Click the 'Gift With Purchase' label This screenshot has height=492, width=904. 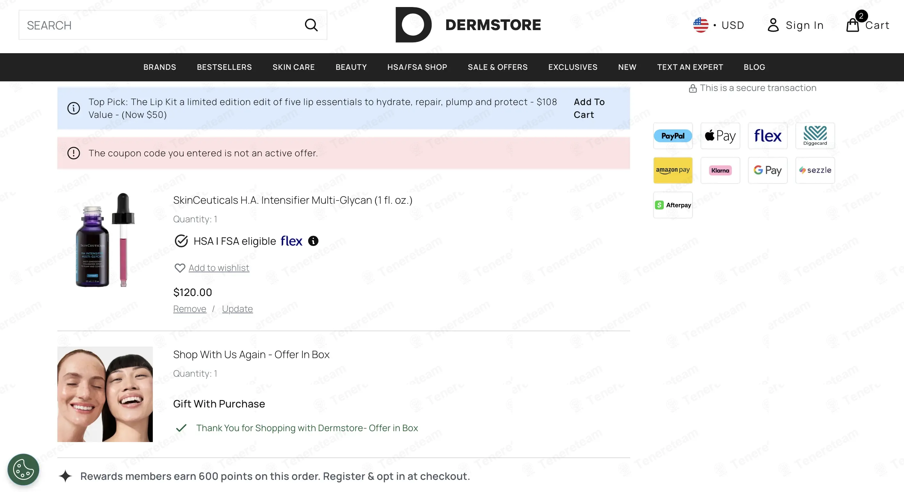[219, 404]
